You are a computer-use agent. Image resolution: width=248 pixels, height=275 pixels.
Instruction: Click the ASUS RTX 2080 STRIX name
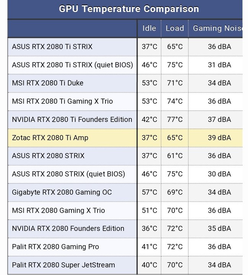(48, 156)
